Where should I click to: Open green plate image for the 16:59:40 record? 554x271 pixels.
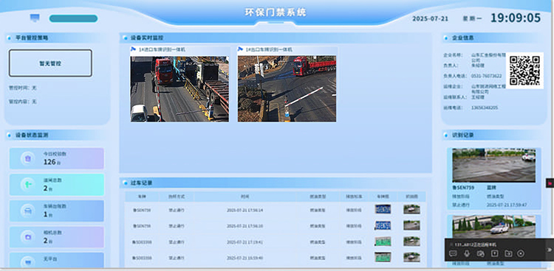click(383, 257)
